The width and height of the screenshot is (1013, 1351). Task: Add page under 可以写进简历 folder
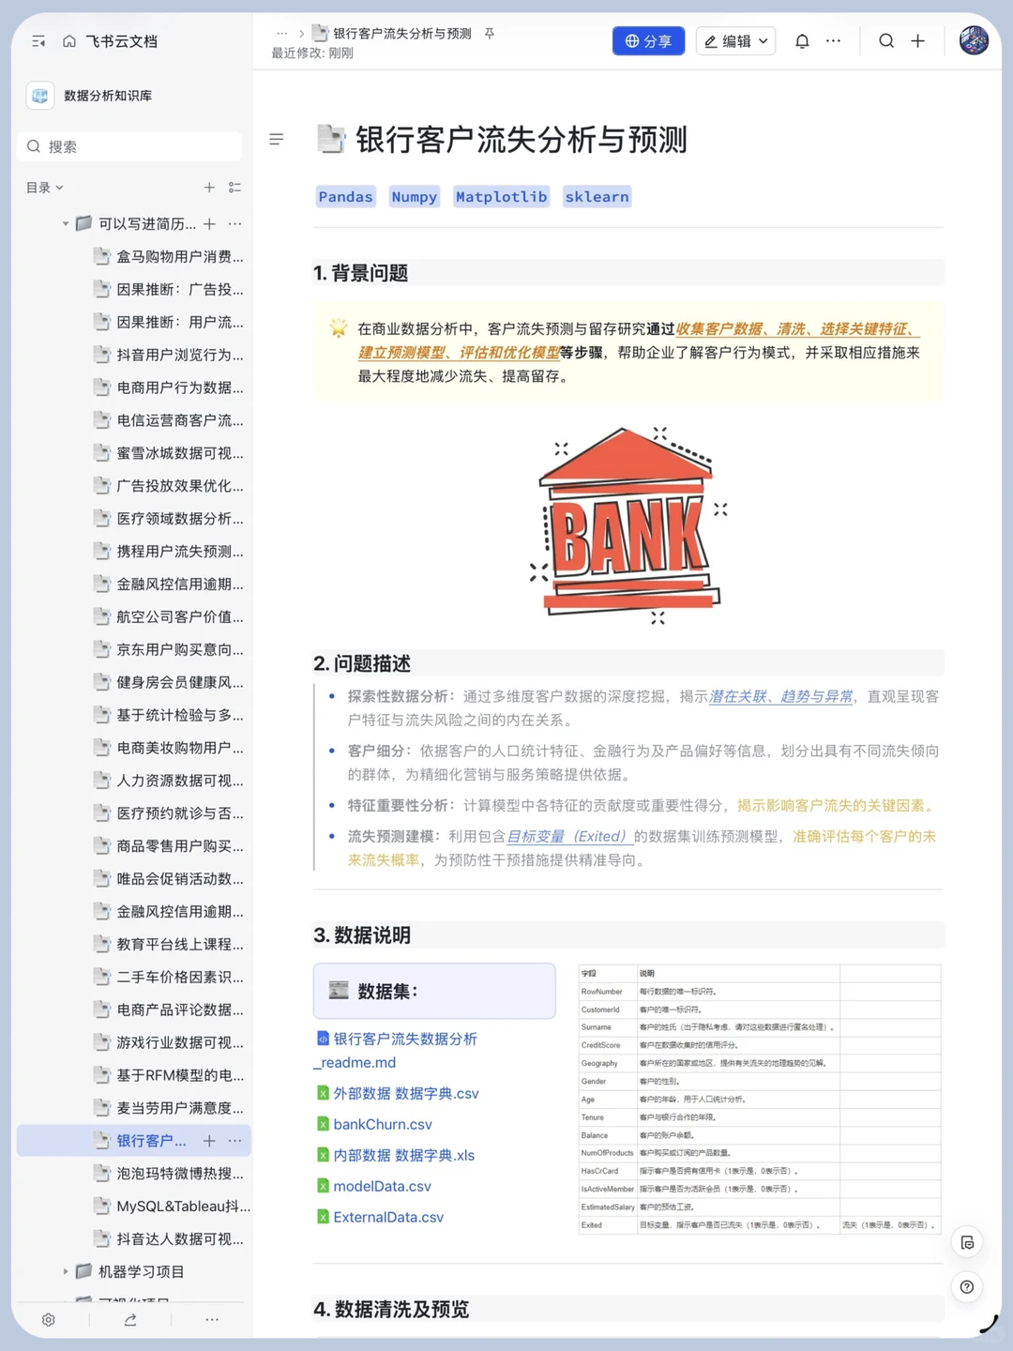(x=209, y=224)
